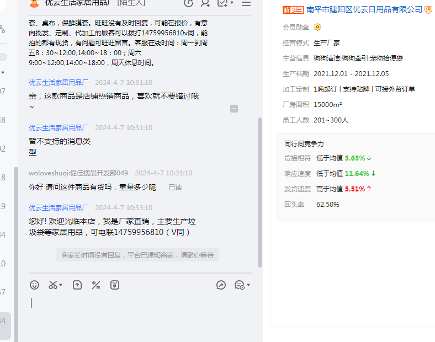
Task: Click the forward message arrow icon
Action: click(x=221, y=285)
